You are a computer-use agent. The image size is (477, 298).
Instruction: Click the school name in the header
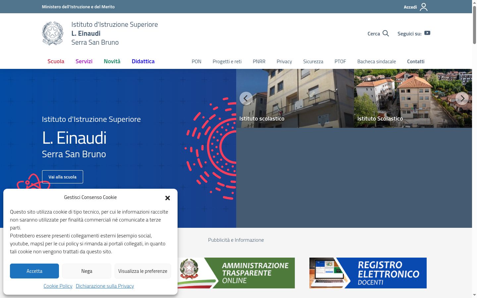(x=115, y=33)
